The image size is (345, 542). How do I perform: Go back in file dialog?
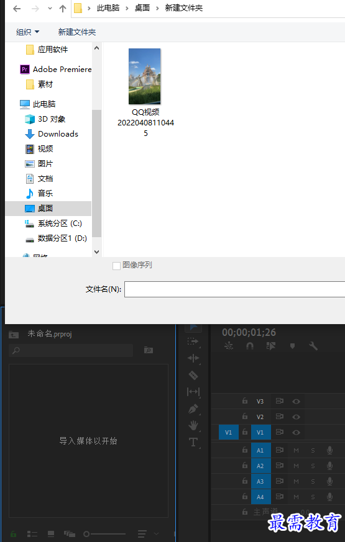click(17, 9)
